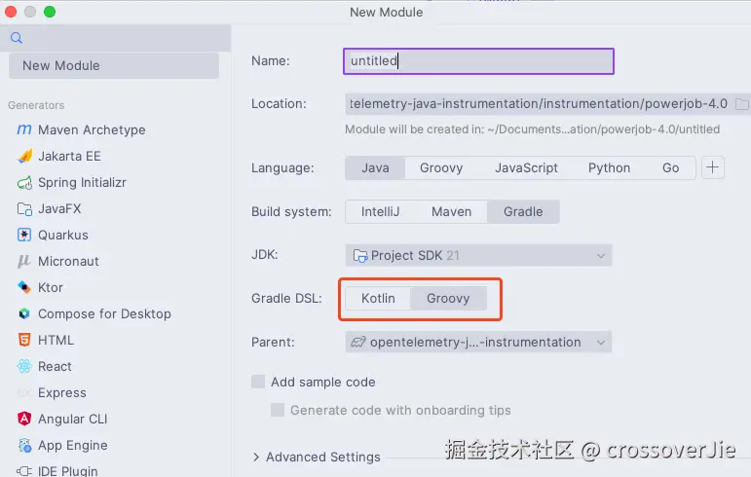Image resolution: width=751 pixels, height=477 pixels.
Task: Choose the Quarkus generator label
Action: click(x=63, y=235)
